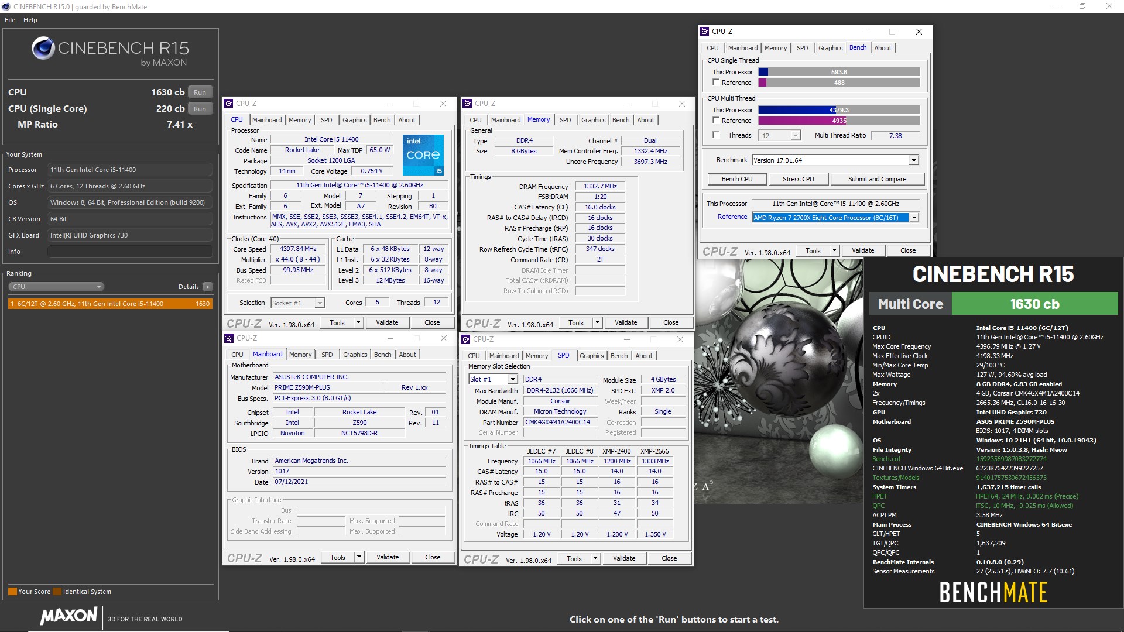Viewport: 1124px width, 632px height.
Task: Switch to Mainboard tab in the CPU window
Action: click(x=267, y=120)
